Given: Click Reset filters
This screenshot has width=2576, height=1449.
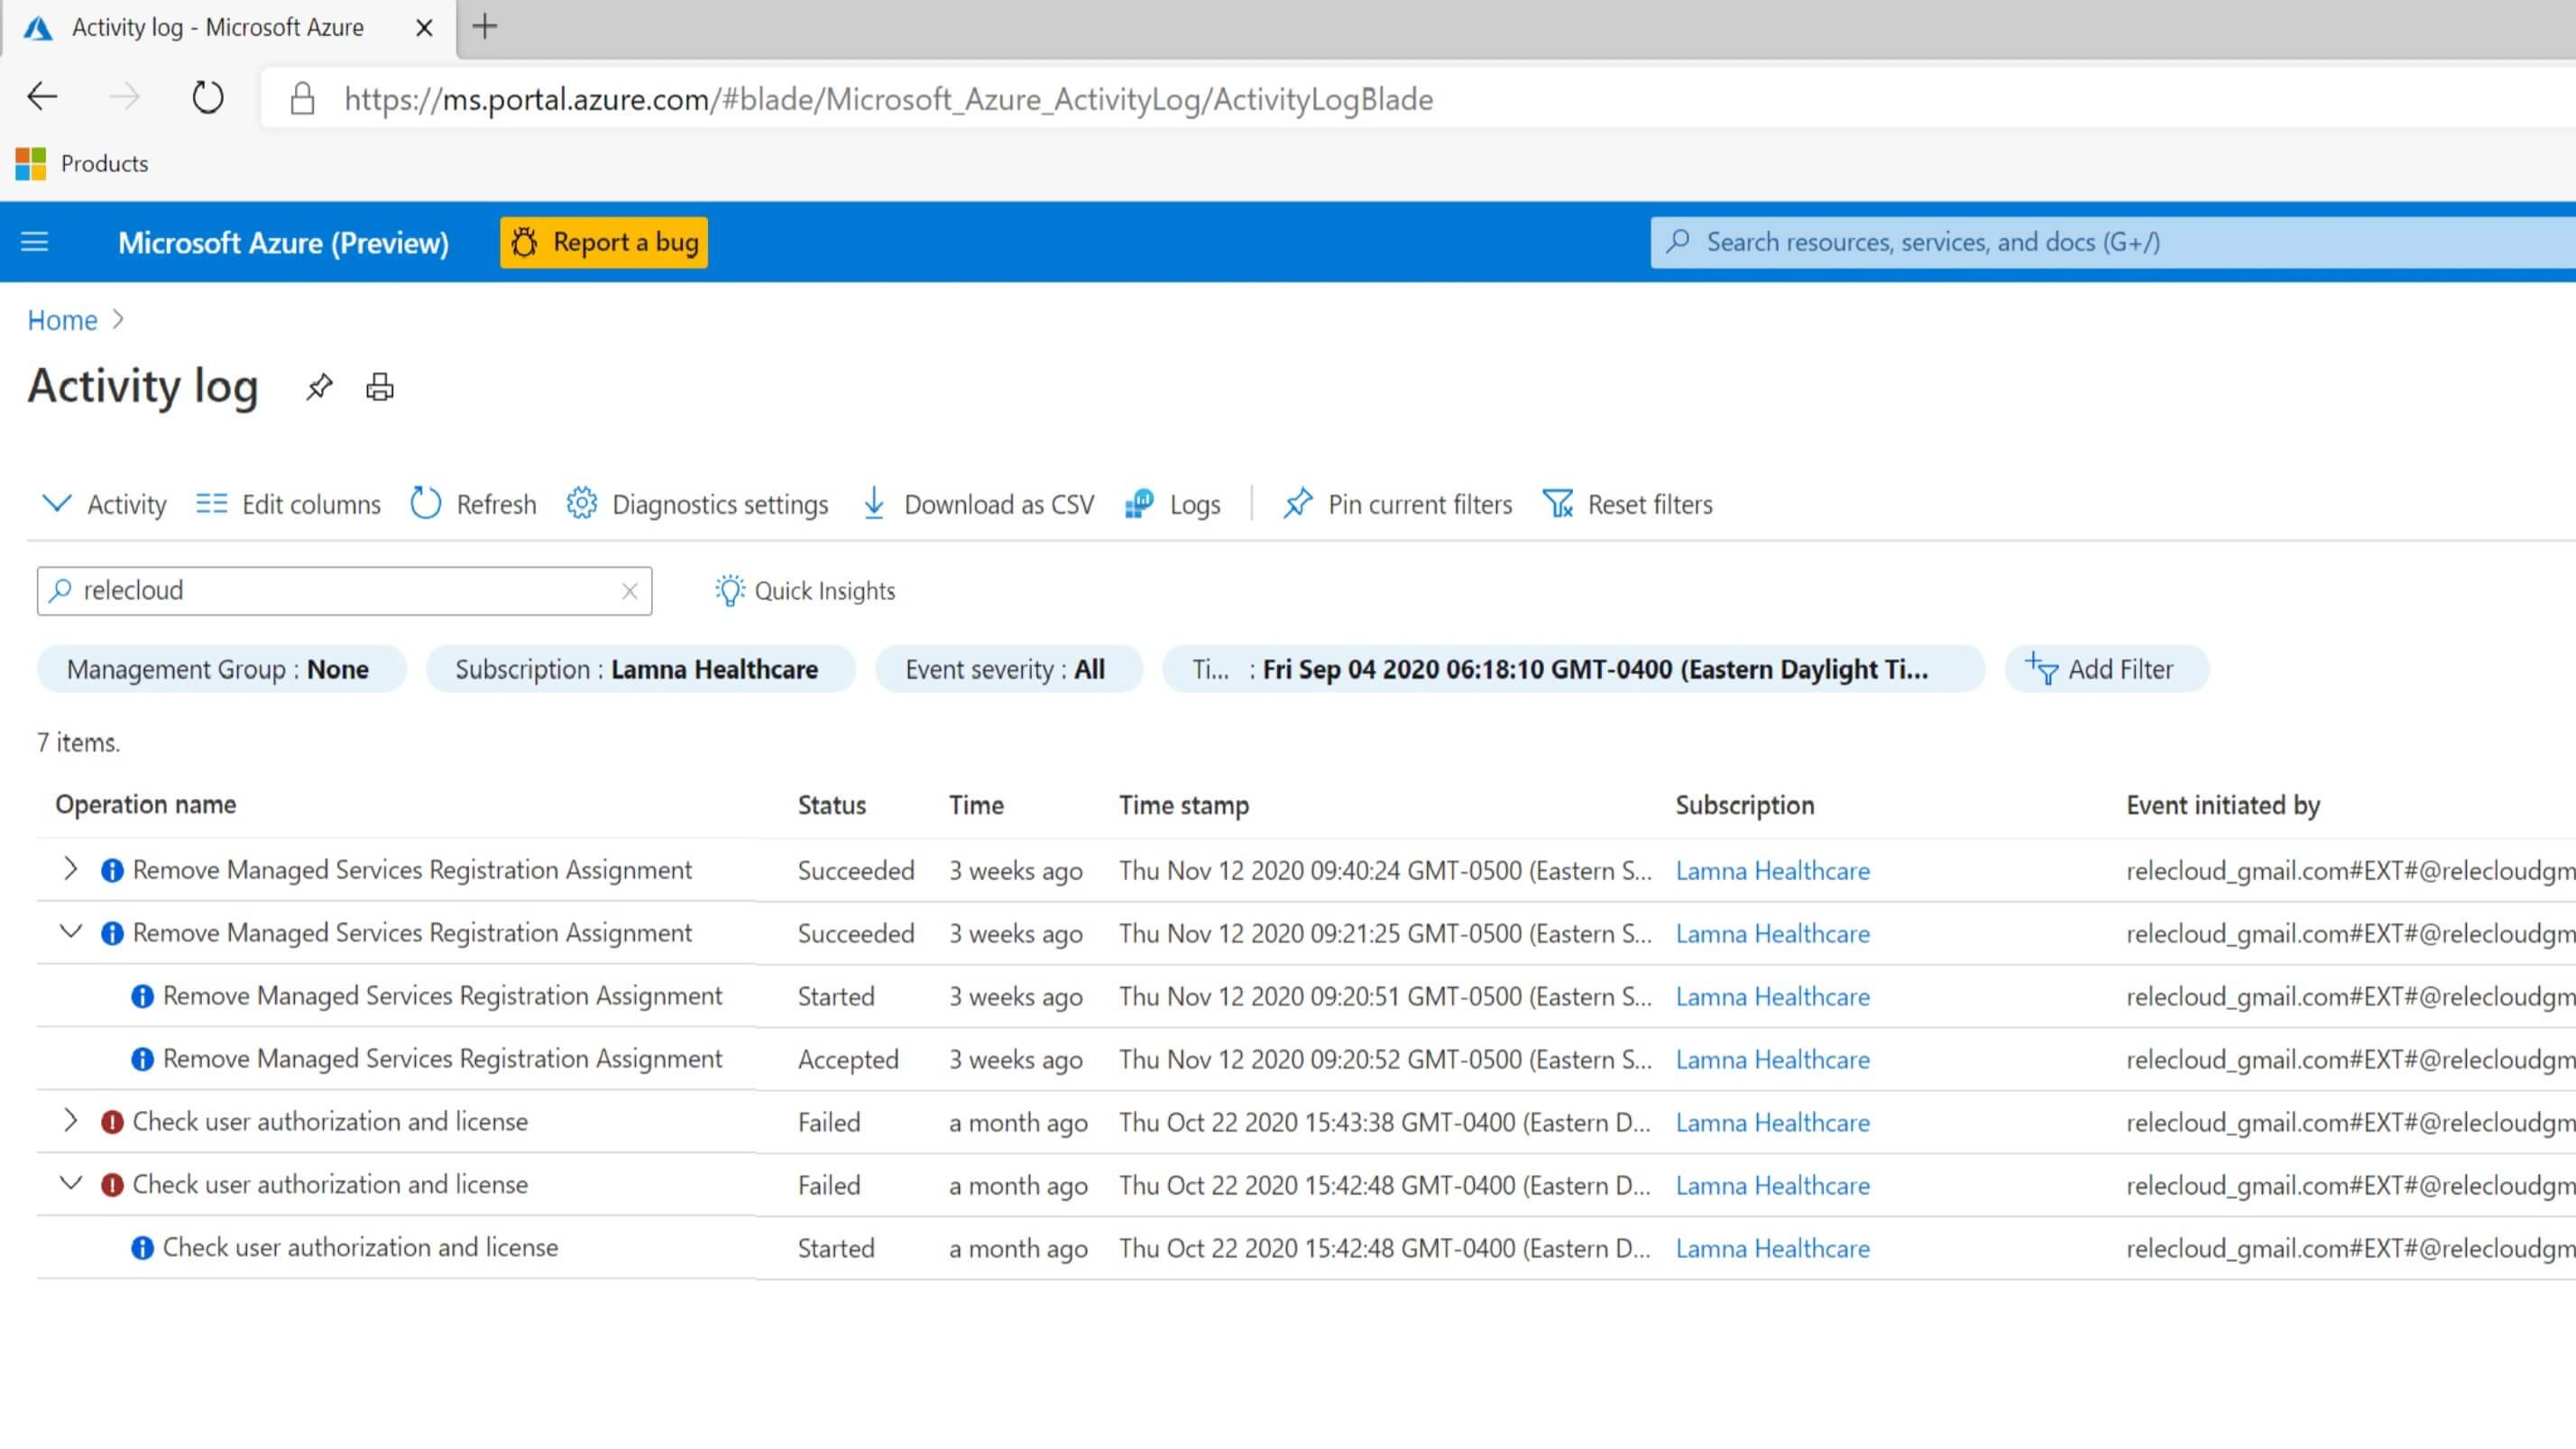Looking at the screenshot, I should [1627, 504].
